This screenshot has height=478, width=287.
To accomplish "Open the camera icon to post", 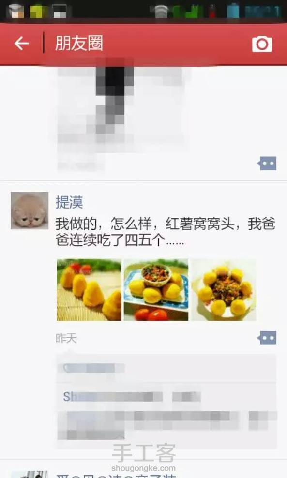I will click(x=262, y=44).
